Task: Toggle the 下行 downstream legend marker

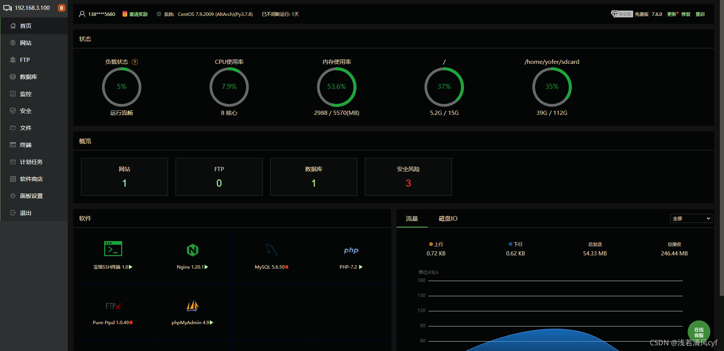Action: point(511,244)
